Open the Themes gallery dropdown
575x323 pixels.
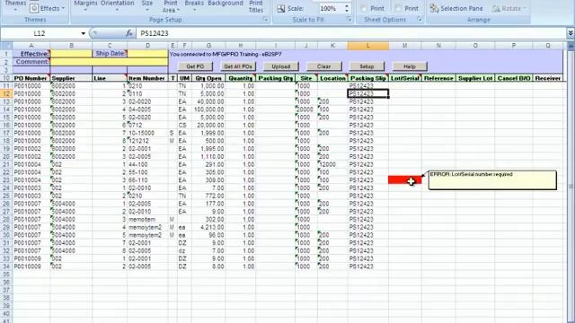pyautogui.click(x=15, y=5)
